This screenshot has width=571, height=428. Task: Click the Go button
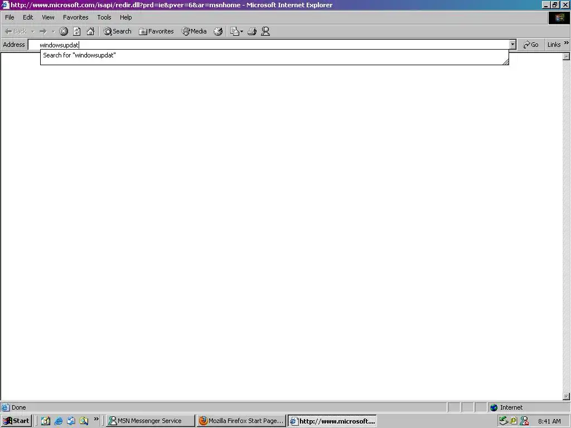(531, 45)
